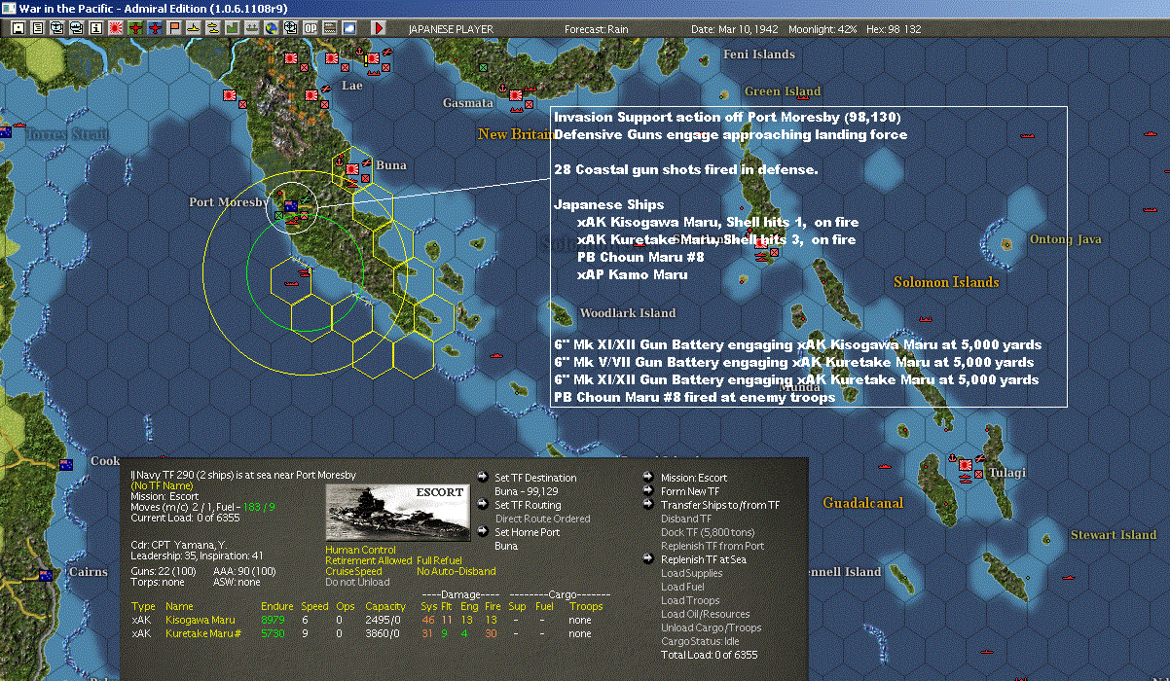The height and width of the screenshot is (681, 1170).
Task: Click the Replenish TF at Sea arrow icon
Action: (649, 558)
